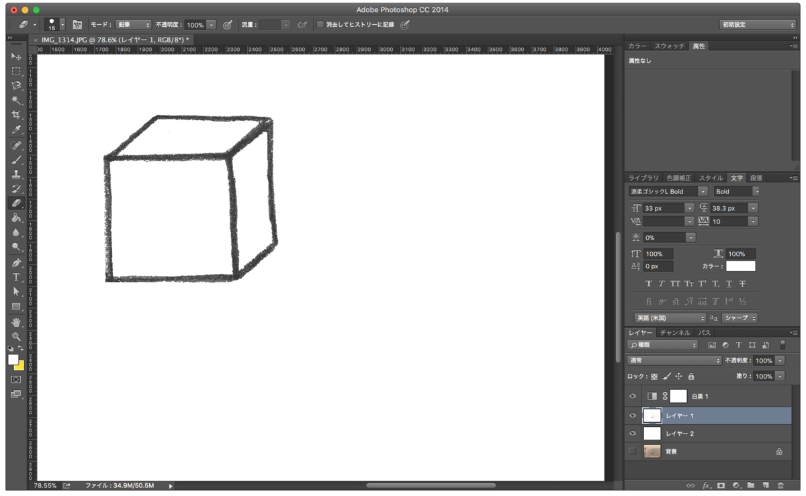Select the Crop tool
Screen dimensions: 806x496
click(16, 115)
